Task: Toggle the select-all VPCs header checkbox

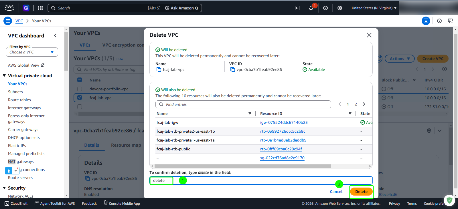Action: tap(80, 80)
